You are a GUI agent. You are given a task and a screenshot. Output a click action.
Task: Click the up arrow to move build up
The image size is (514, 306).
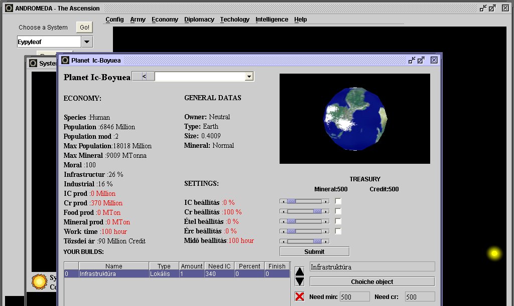pos(300,271)
